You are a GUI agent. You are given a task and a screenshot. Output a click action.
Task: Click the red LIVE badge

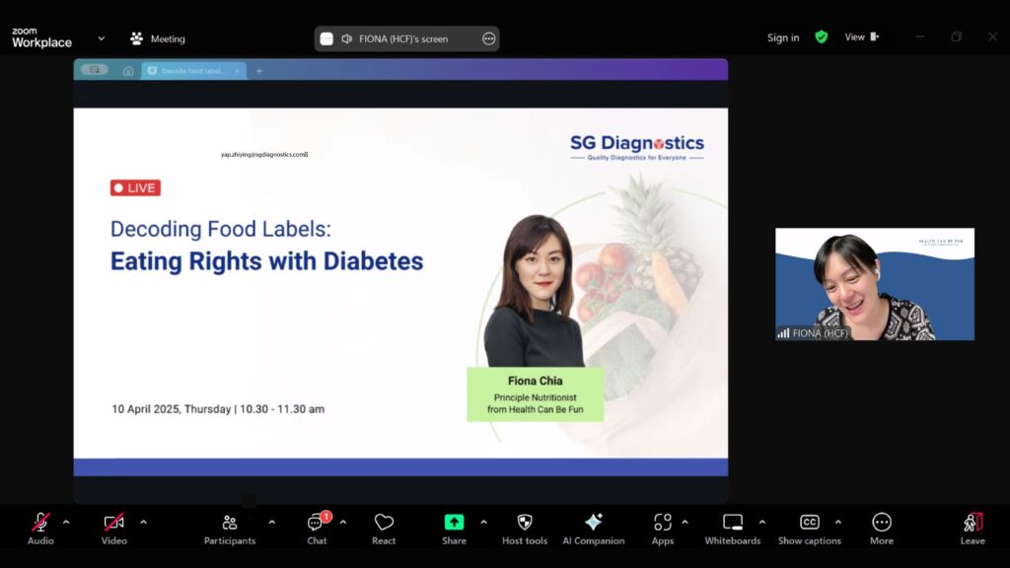pos(135,188)
